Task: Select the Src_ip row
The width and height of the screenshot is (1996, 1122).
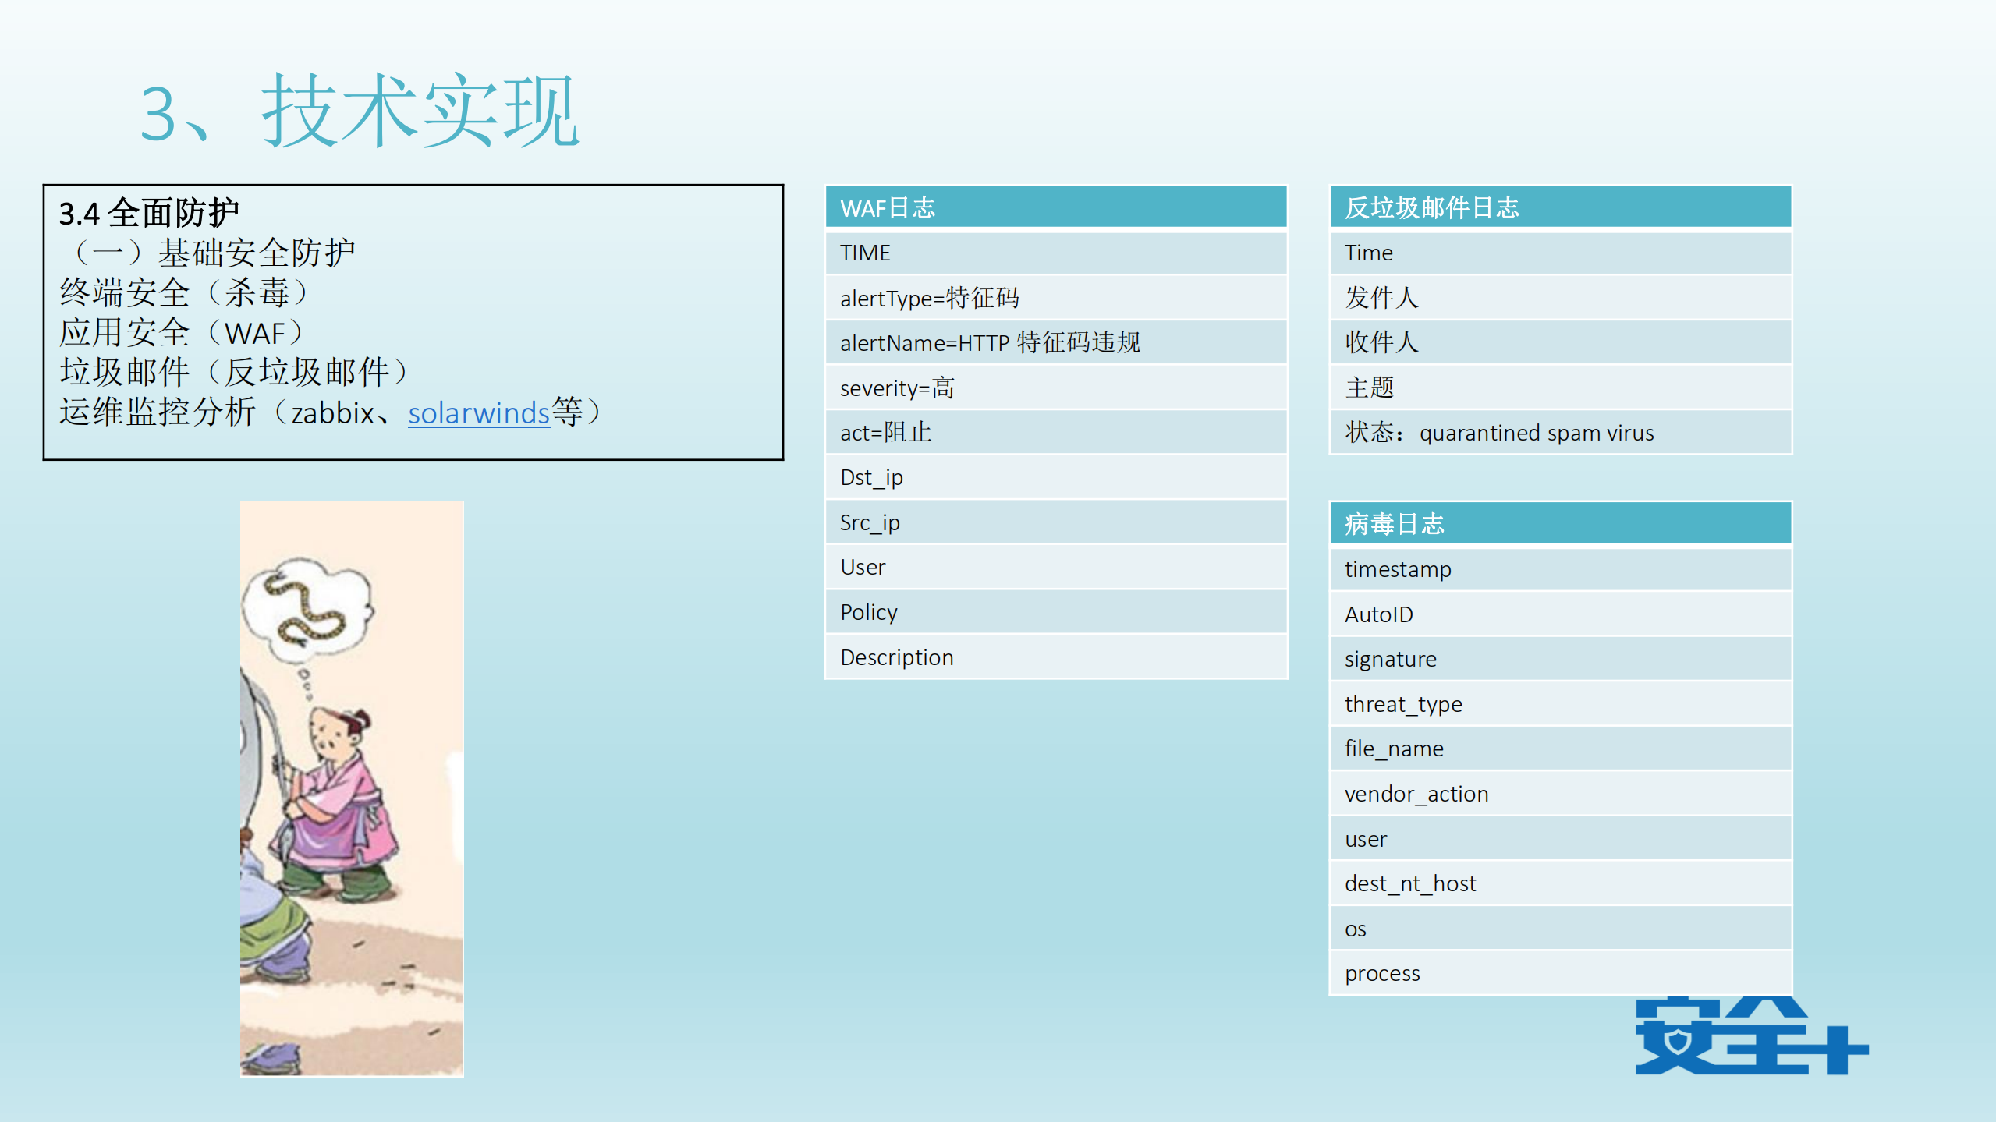Action: click(x=1053, y=522)
